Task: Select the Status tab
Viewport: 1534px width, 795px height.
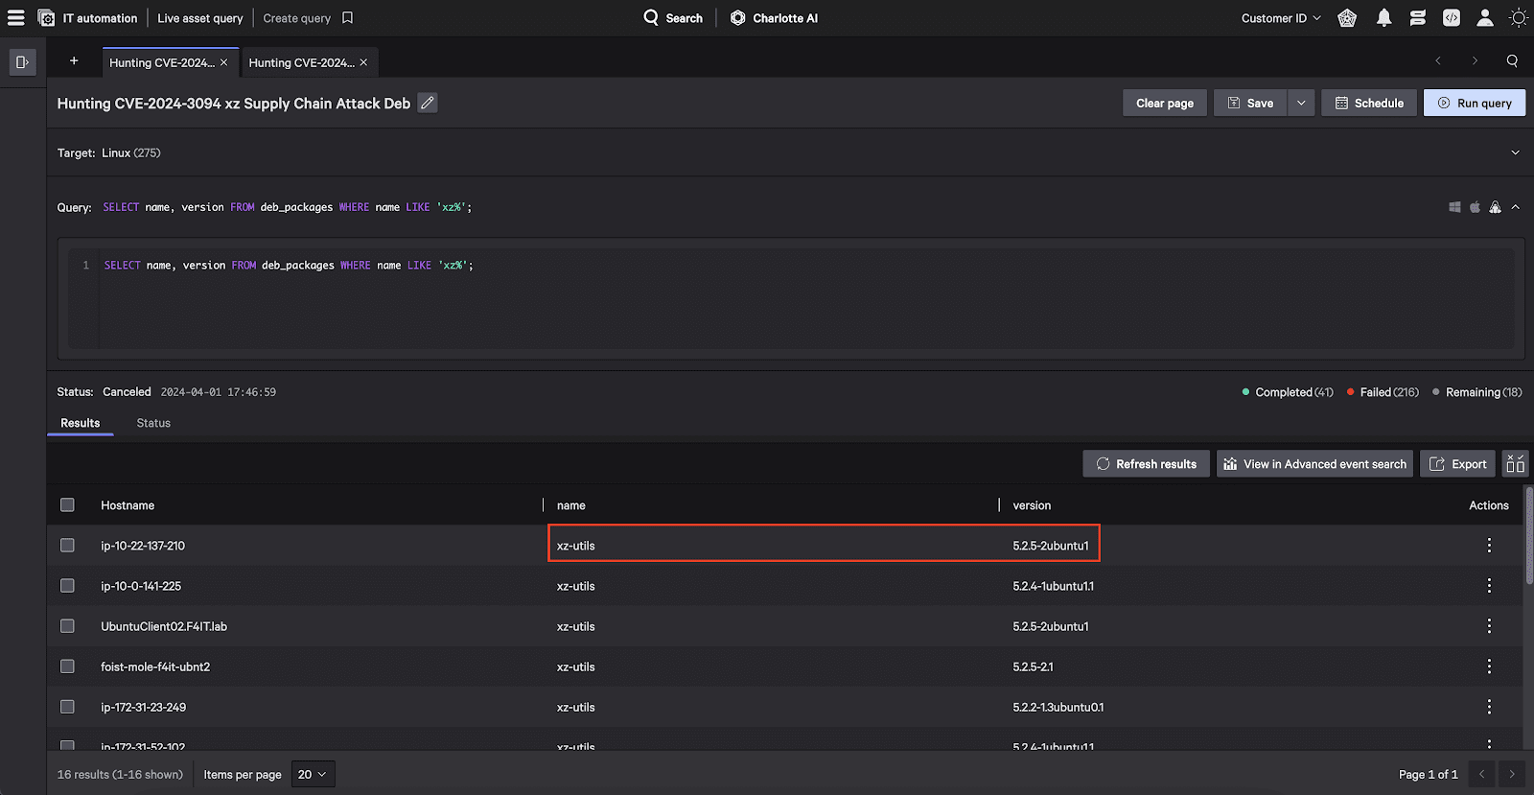Action: click(x=153, y=423)
